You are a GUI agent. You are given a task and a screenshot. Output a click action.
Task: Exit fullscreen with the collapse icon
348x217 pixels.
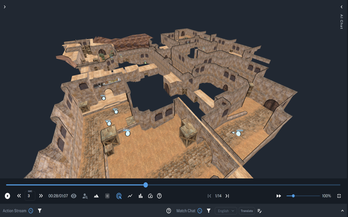pos(339,196)
